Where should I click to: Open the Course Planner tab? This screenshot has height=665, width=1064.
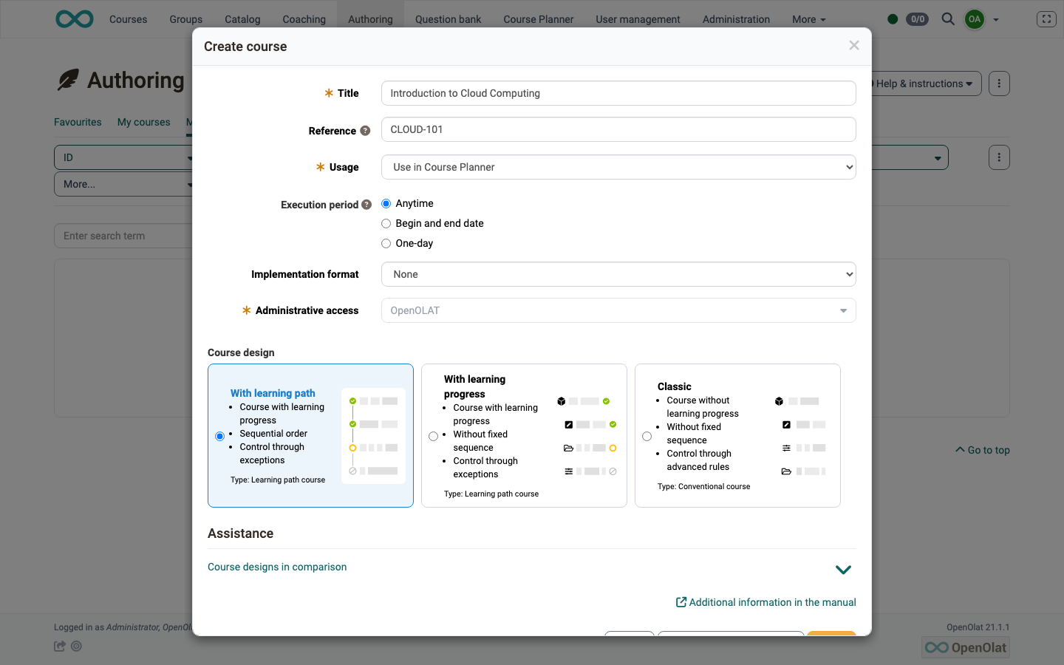539,19
